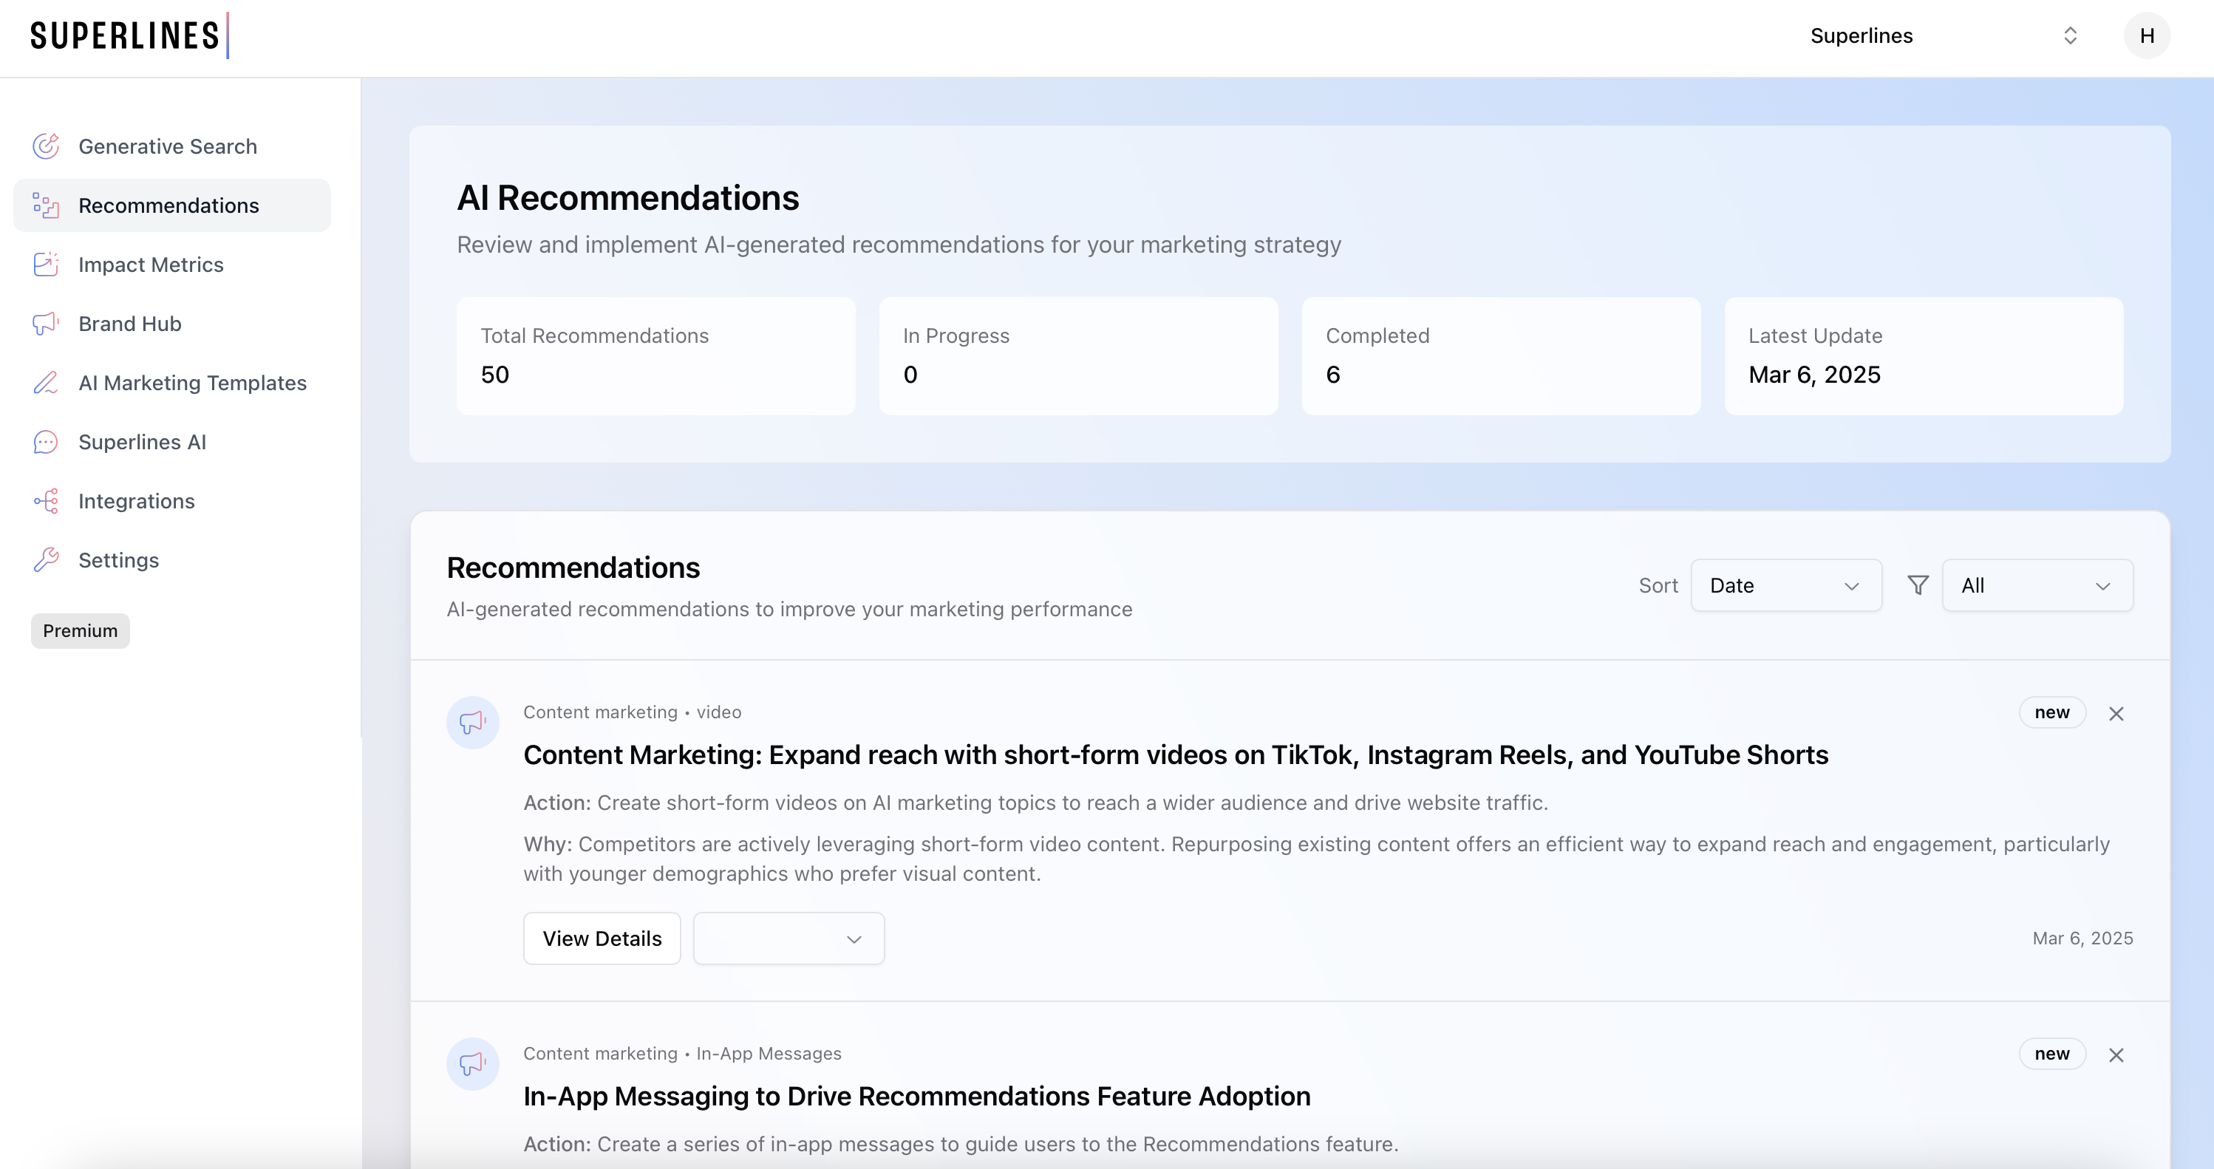Dismiss the In-App Messaging recommendation
Viewport: 2214px width, 1169px height.
pos(2116,1054)
